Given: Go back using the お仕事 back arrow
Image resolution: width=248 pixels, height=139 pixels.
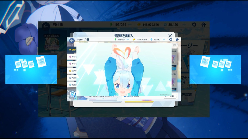Looking at the screenshot, I should [46, 26].
